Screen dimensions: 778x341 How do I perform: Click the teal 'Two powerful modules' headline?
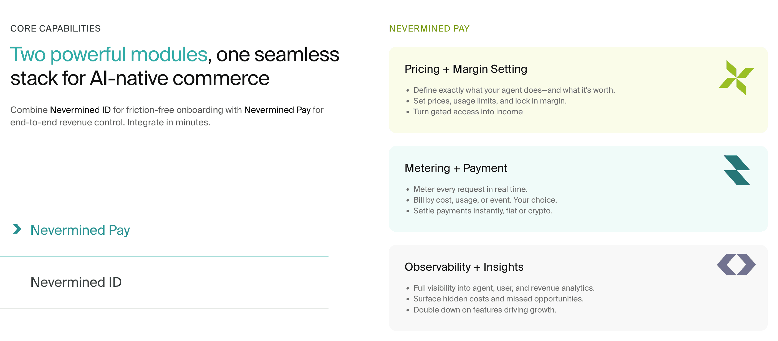pyautogui.click(x=109, y=55)
